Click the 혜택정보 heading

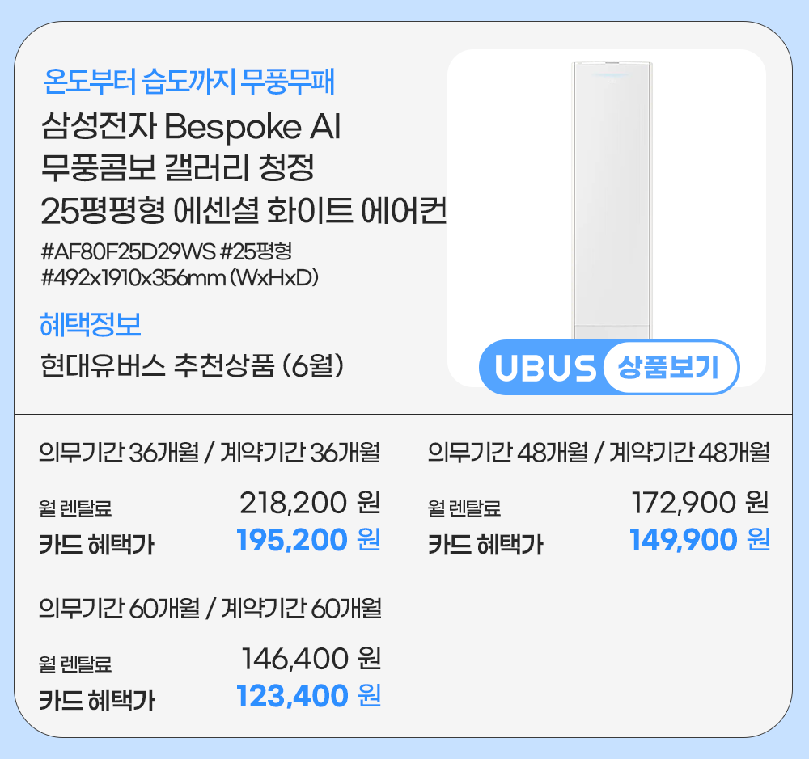pos(91,325)
